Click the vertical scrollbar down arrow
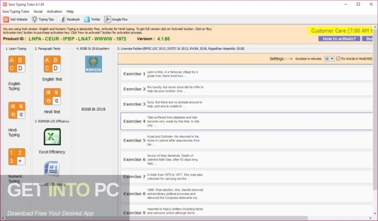 click(375, 213)
